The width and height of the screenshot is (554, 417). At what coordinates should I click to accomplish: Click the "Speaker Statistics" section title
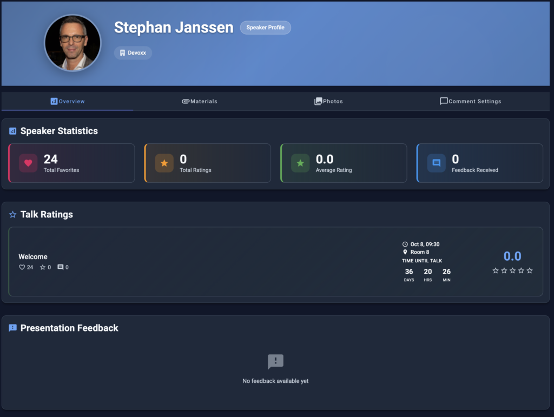pyautogui.click(x=59, y=131)
